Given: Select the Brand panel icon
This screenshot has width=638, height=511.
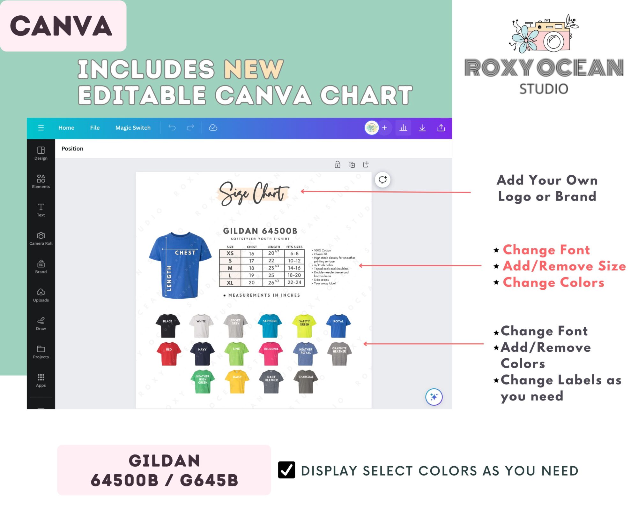Looking at the screenshot, I should coord(41,266).
